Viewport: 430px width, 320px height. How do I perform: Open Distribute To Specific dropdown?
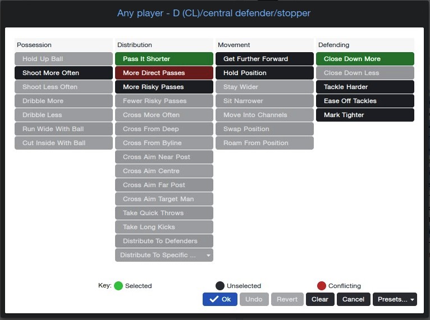coord(164,255)
